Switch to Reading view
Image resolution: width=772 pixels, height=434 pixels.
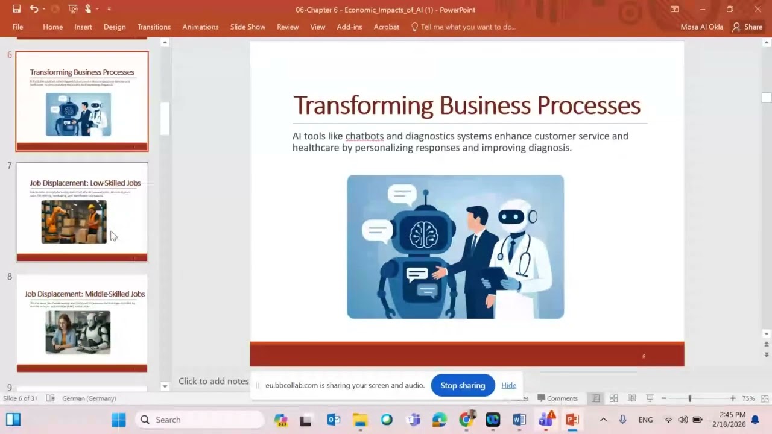[631, 398]
